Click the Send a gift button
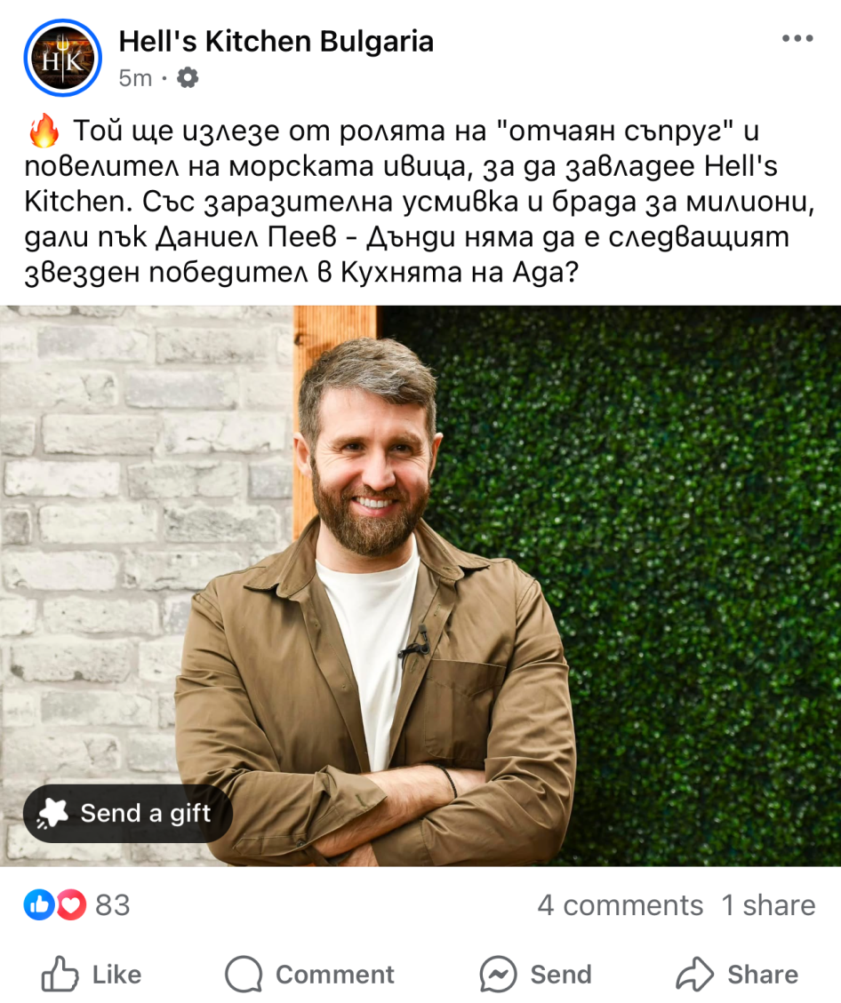This screenshot has height=1003, width=841. [128, 813]
